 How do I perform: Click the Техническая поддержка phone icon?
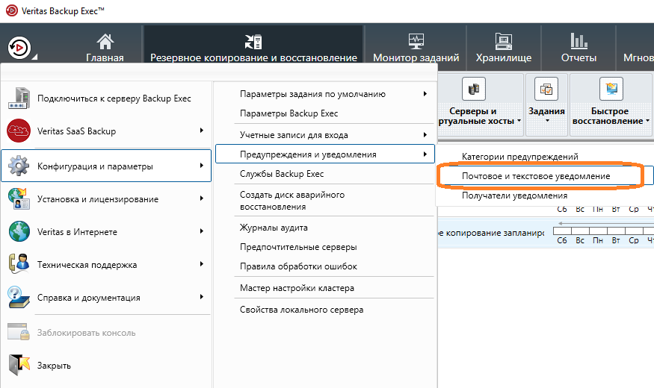(x=19, y=264)
